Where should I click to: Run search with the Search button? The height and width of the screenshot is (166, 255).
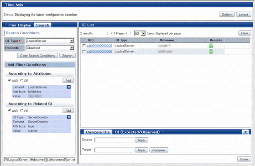click(x=68, y=56)
